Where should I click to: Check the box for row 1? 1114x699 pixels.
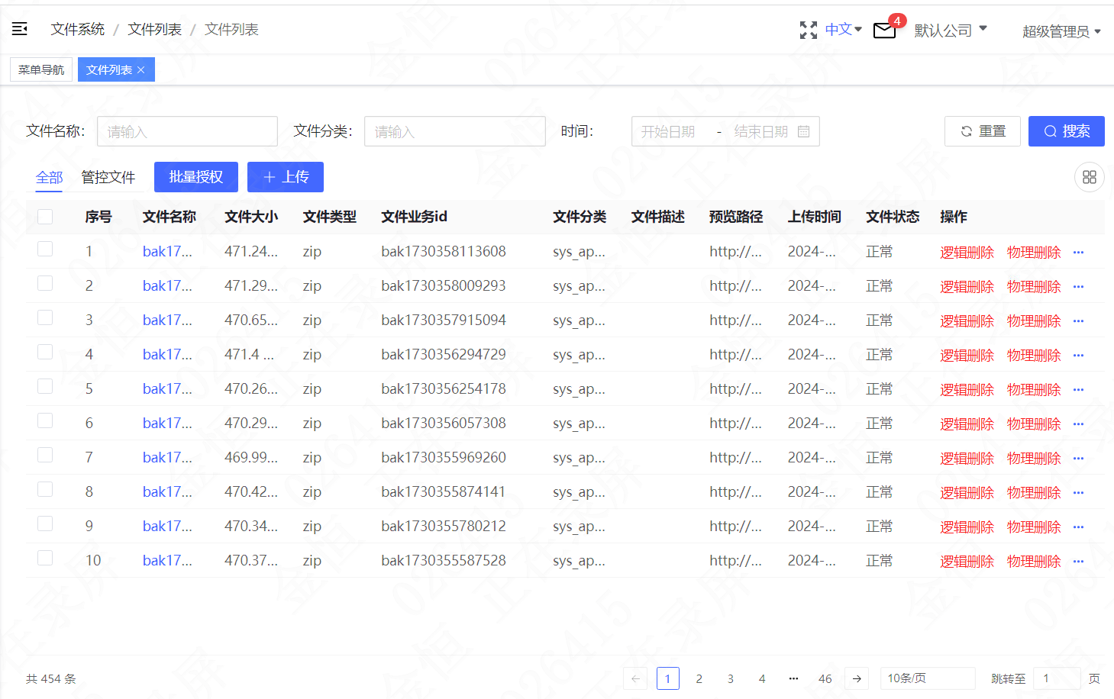(45, 249)
